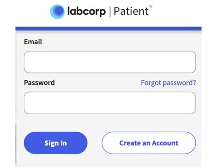Viewport: 221px width, 168px height.
Task: Click the gap between Sign In and Create an Account
Action: tap(95, 143)
